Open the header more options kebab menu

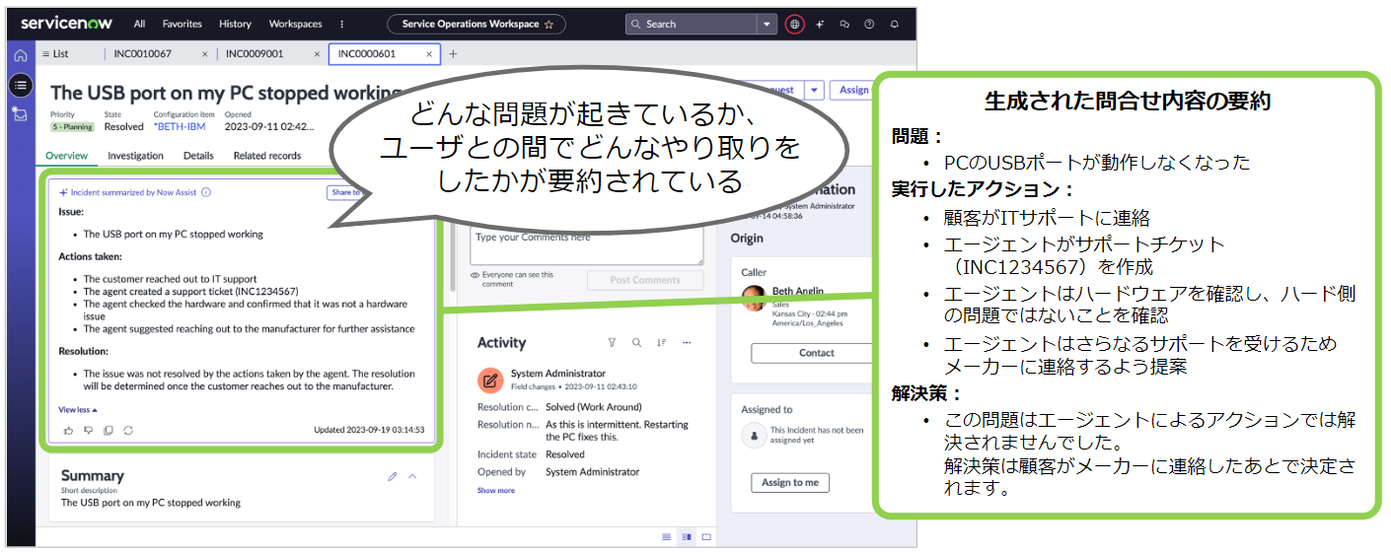click(342, 24)
